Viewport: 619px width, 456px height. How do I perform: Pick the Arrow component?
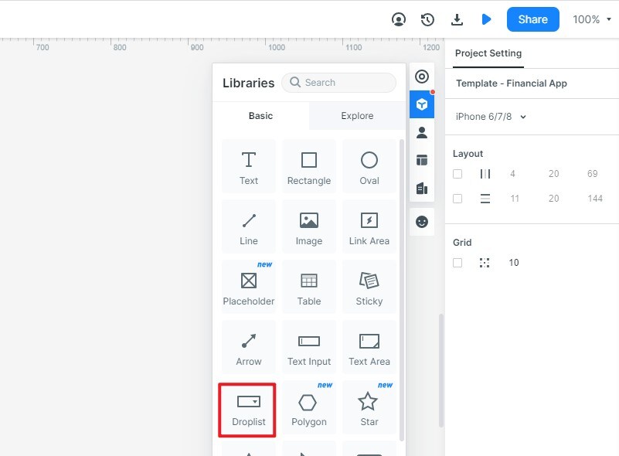pos(248,346)
